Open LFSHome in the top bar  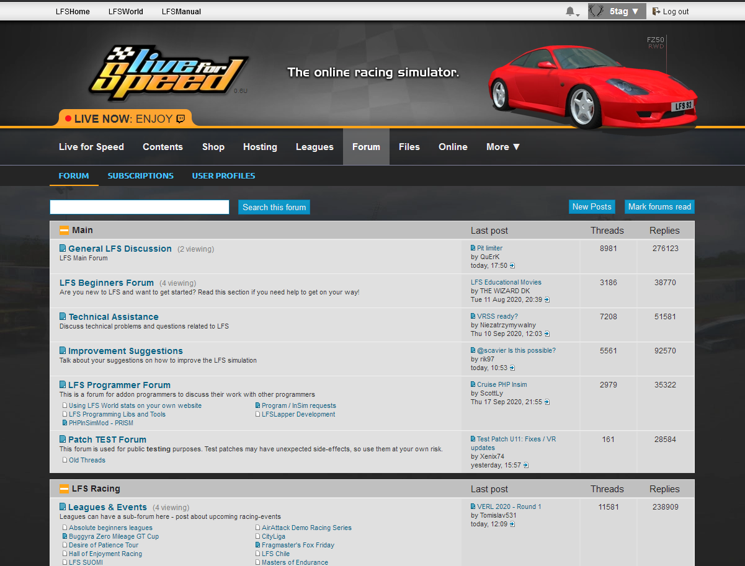point(73,11)
